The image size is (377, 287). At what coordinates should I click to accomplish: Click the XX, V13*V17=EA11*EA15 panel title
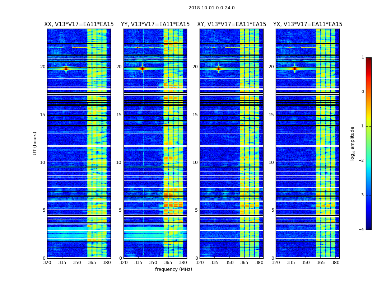point(79,24)
